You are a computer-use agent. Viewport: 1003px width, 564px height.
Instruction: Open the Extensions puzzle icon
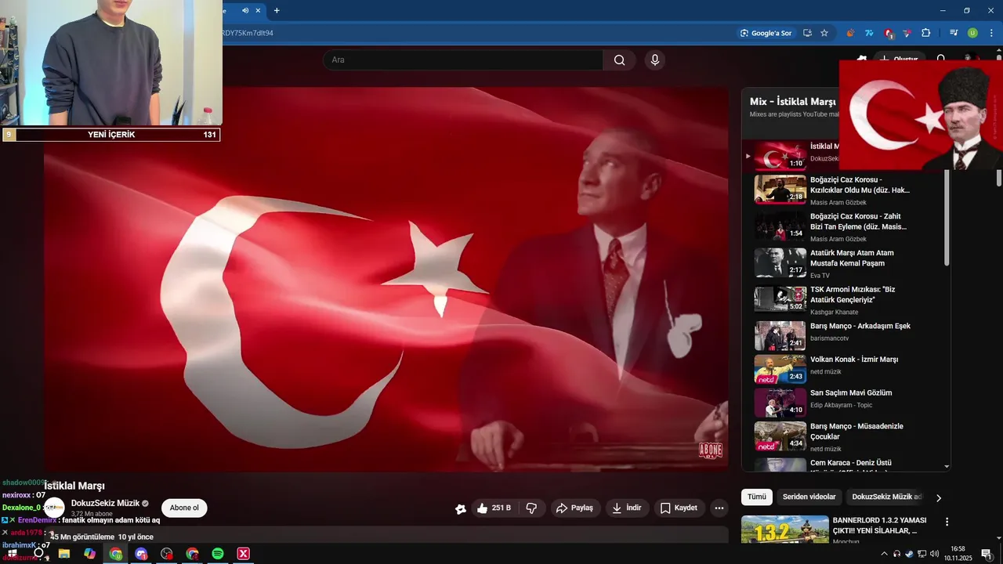point(926,33)
